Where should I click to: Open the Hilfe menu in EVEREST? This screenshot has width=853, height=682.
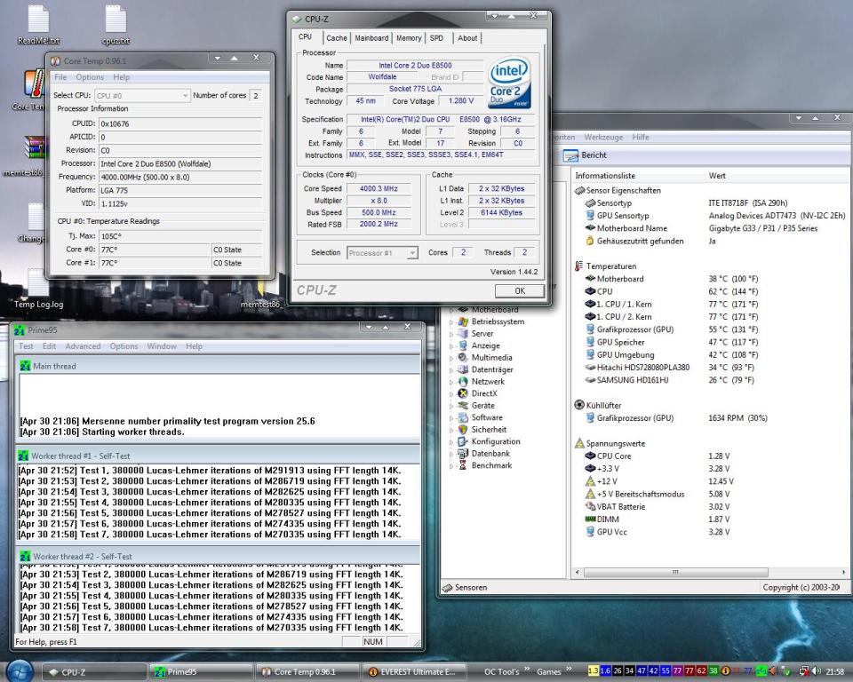(x=641, y=137)
